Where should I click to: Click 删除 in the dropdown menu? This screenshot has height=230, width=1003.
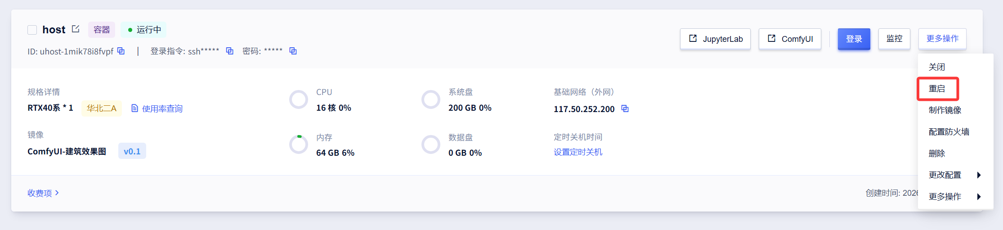click(937, 153)
